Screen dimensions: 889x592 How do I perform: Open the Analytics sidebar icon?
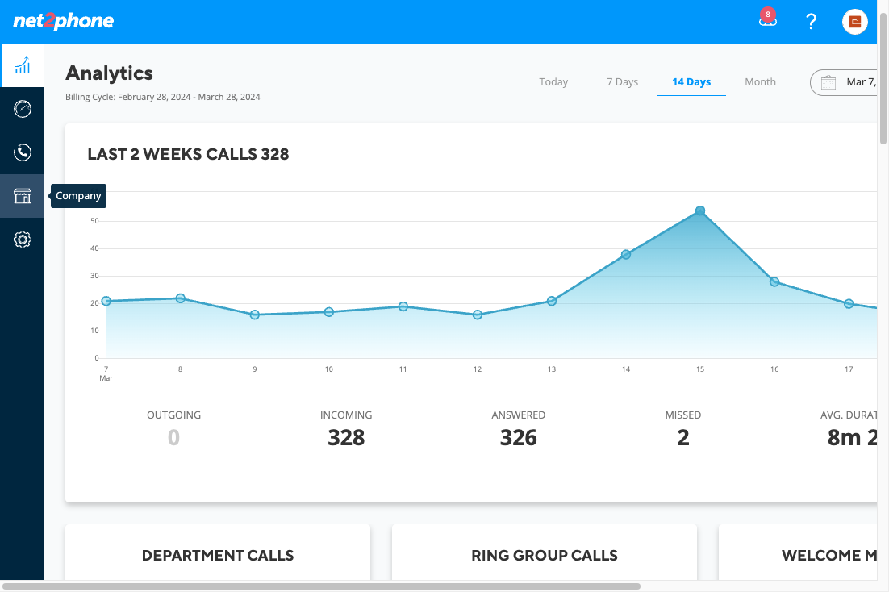(x=22, y=66)
